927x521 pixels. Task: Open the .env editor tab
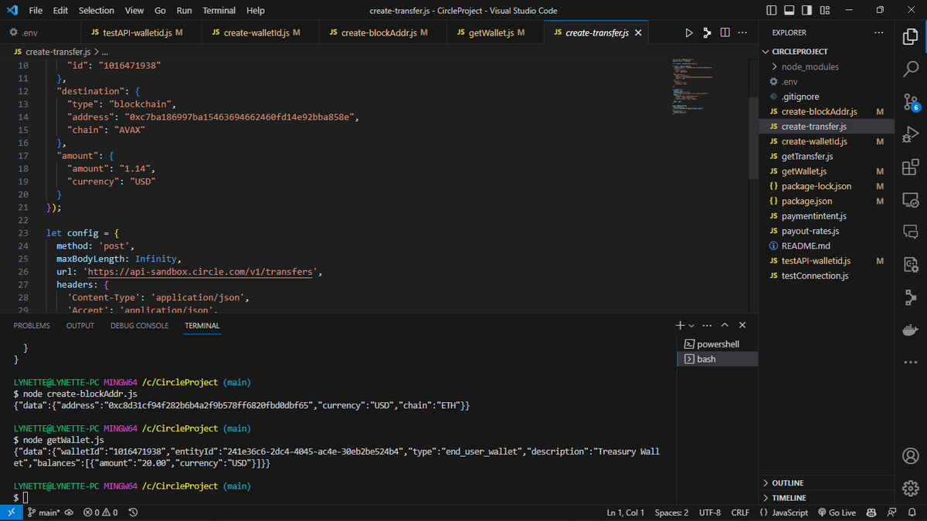[40, 32]
